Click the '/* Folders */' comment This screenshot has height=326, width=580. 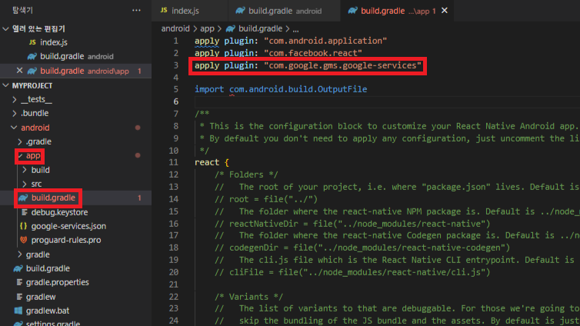coord(246,175)
